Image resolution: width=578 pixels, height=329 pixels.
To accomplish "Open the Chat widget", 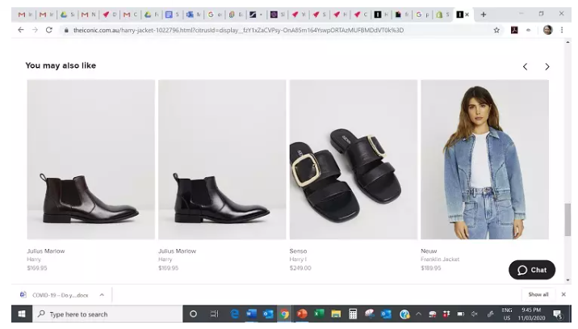I will pos(532,270).
